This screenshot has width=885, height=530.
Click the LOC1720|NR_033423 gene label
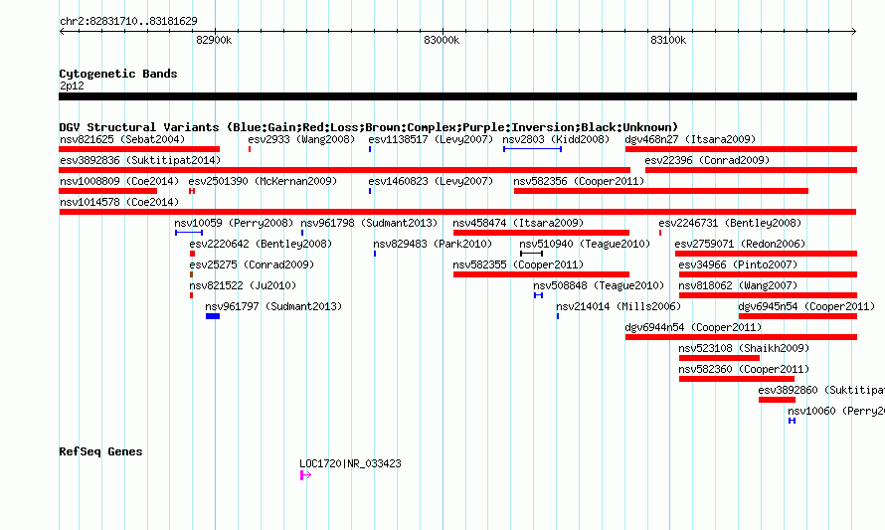[350, 463]
